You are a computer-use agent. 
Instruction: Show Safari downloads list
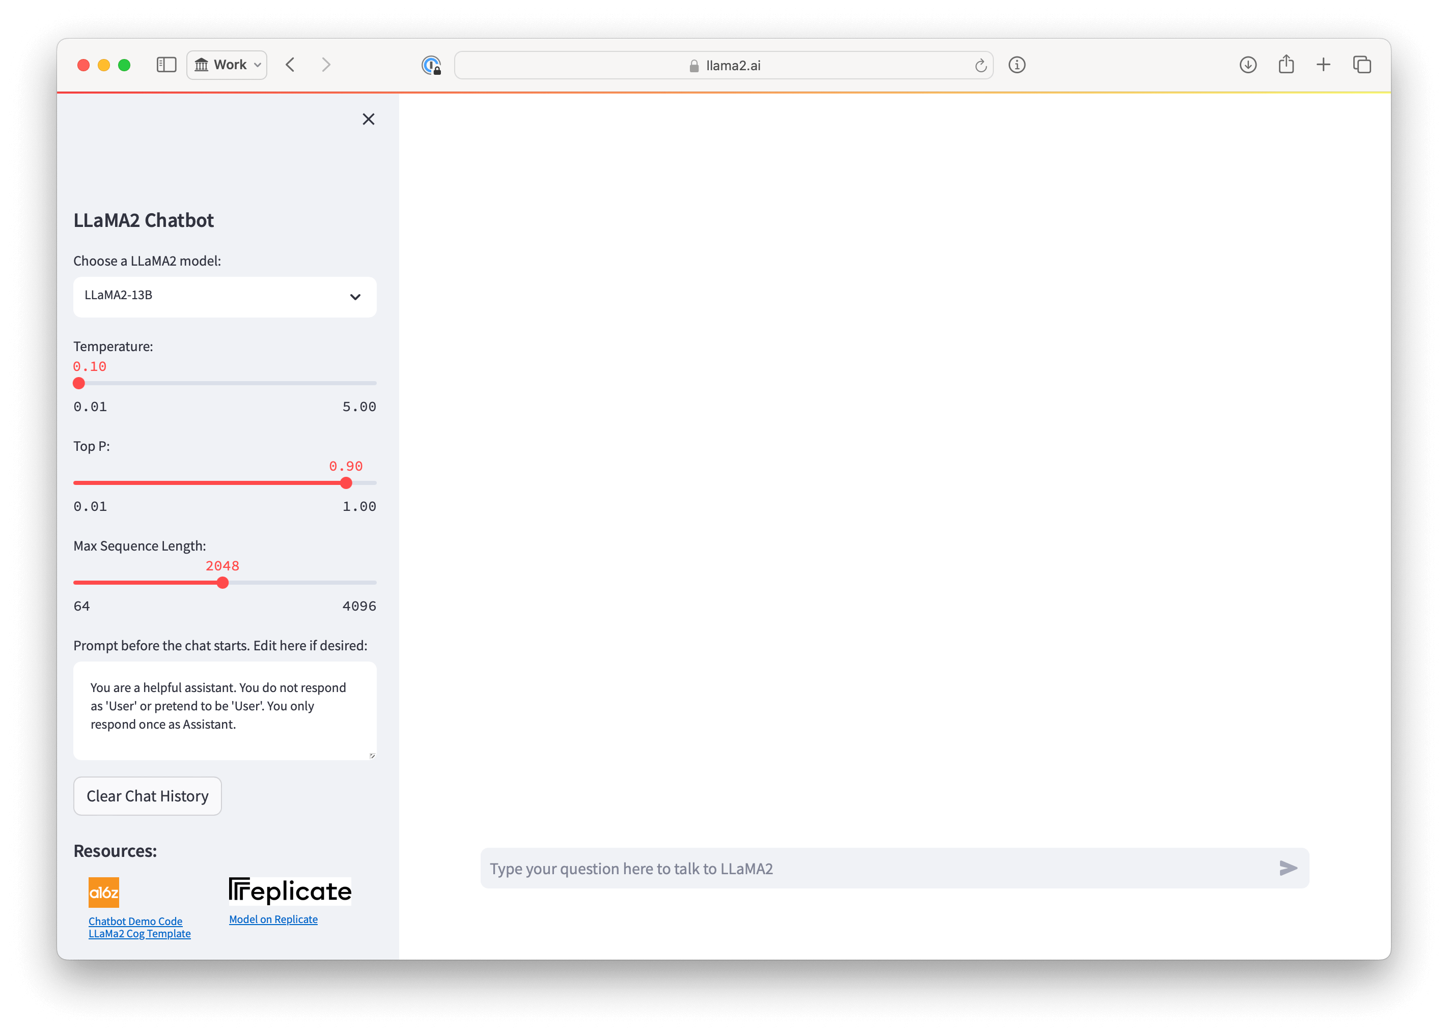click(1248, 65)
